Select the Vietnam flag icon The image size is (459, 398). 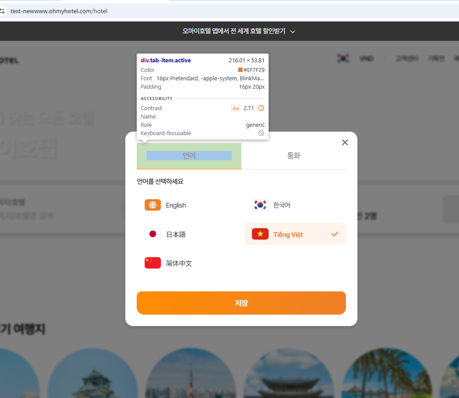tap(260, 234)
